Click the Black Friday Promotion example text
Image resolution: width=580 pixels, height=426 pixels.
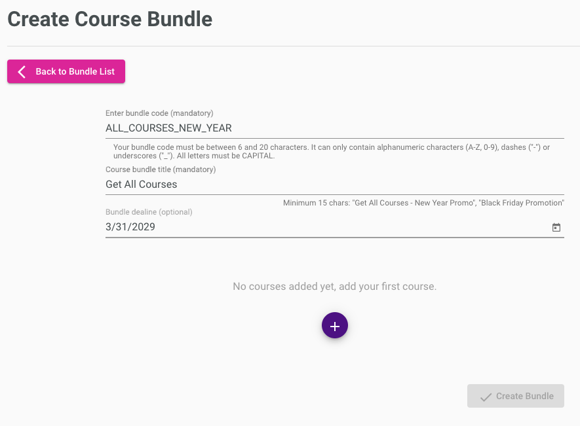coord(521,203)
